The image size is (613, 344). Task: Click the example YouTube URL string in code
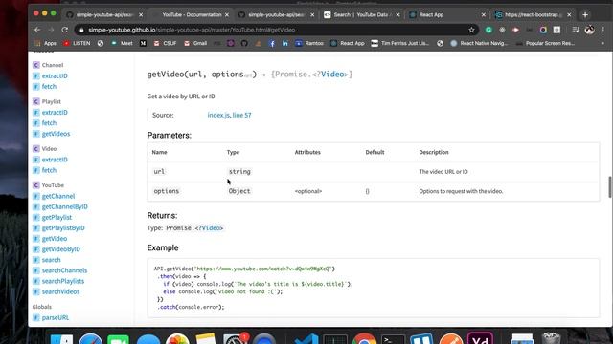pos(263,269)
